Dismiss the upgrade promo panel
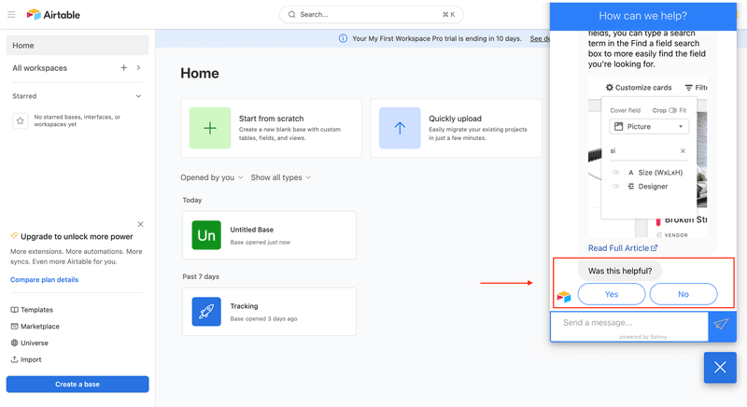The height and width of the screenshot is (407, 747). coord(141,224)
